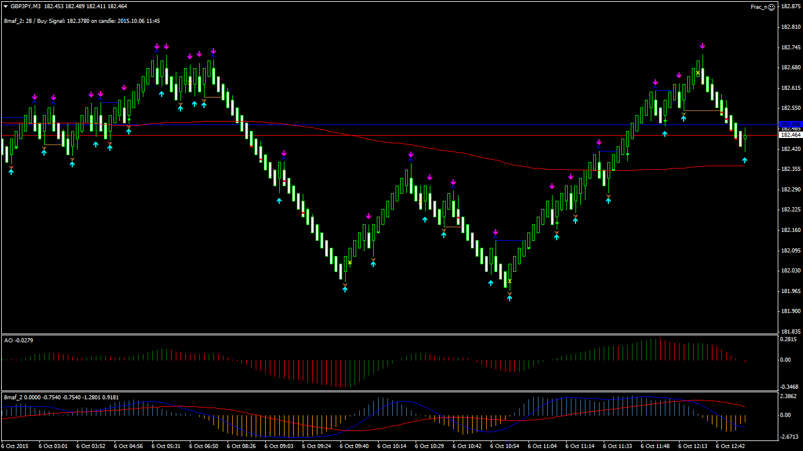Click the '6 Oct 11:33' time axis label
803x451 pixels.
(x=618, y=446)
